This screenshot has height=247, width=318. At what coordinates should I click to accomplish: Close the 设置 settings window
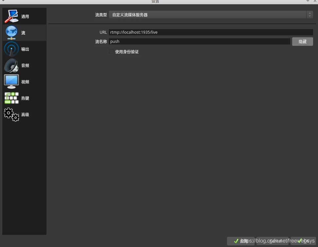315,1
